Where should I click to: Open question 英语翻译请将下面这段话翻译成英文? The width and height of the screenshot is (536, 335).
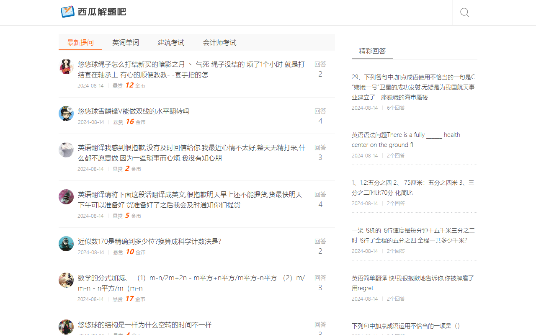pyautogui.click(x=190, y=200)
